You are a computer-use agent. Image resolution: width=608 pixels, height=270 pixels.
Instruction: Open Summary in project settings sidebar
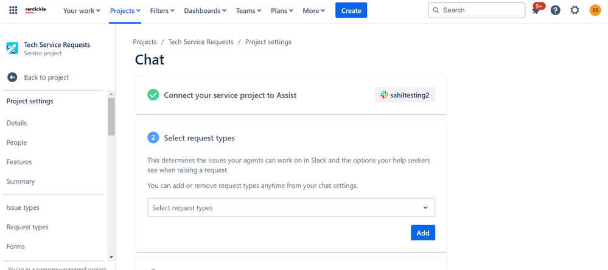click(21, 181)
